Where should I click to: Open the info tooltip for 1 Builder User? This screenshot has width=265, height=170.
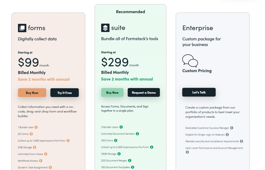(x=36, y=127)
